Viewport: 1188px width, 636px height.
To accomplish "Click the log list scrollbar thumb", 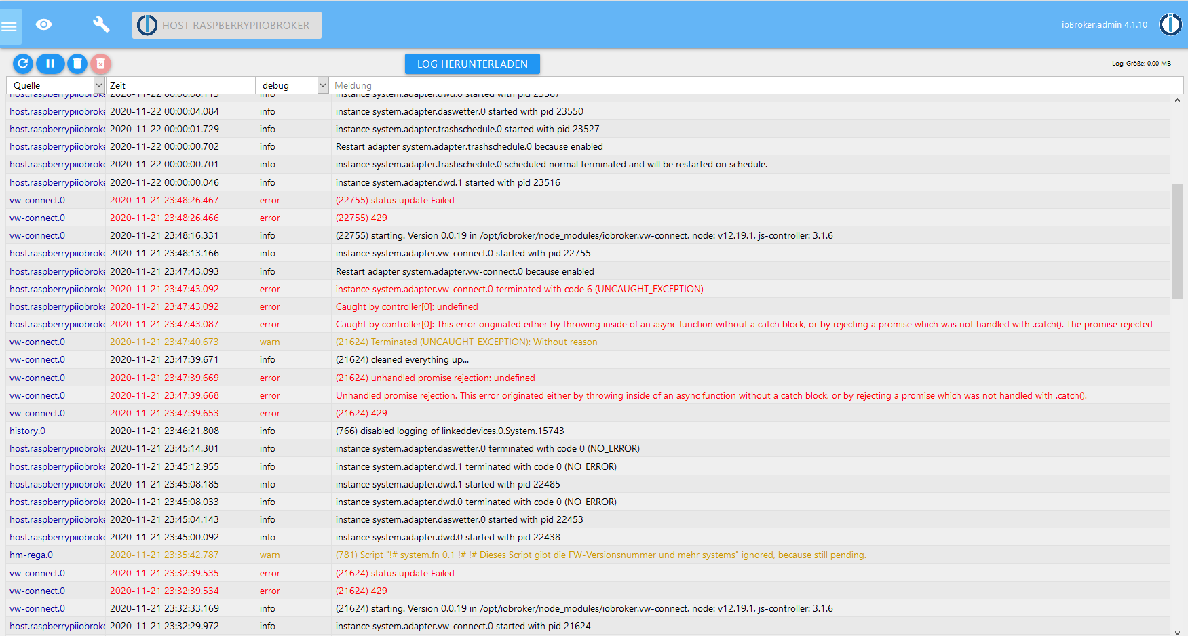I will [1177, 241].
